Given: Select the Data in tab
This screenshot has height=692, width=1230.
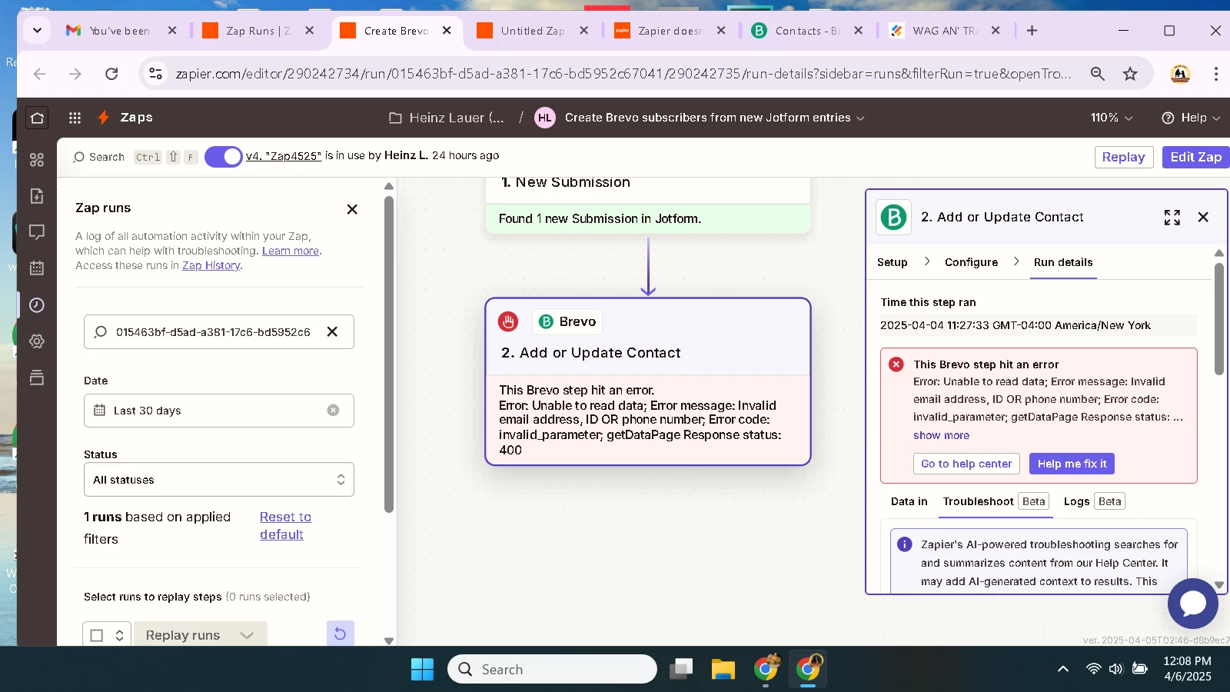Looking at the screenshot, I should pos(909,501).
